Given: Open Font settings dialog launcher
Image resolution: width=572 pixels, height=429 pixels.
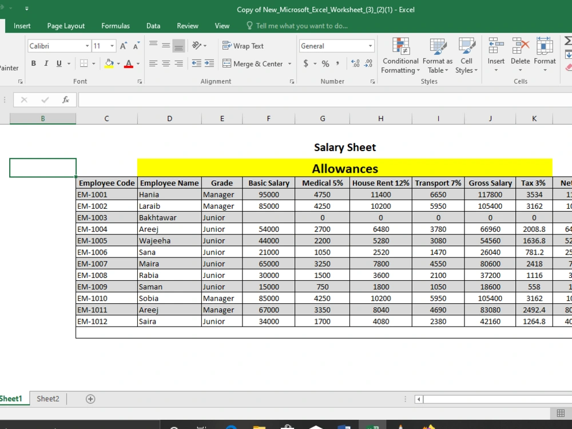Looking at the screenshot, I should click(140, 82).
